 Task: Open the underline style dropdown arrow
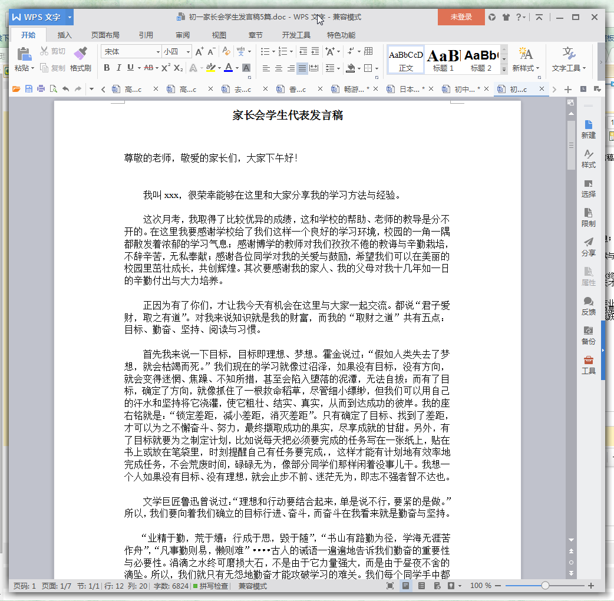[138, 68]
